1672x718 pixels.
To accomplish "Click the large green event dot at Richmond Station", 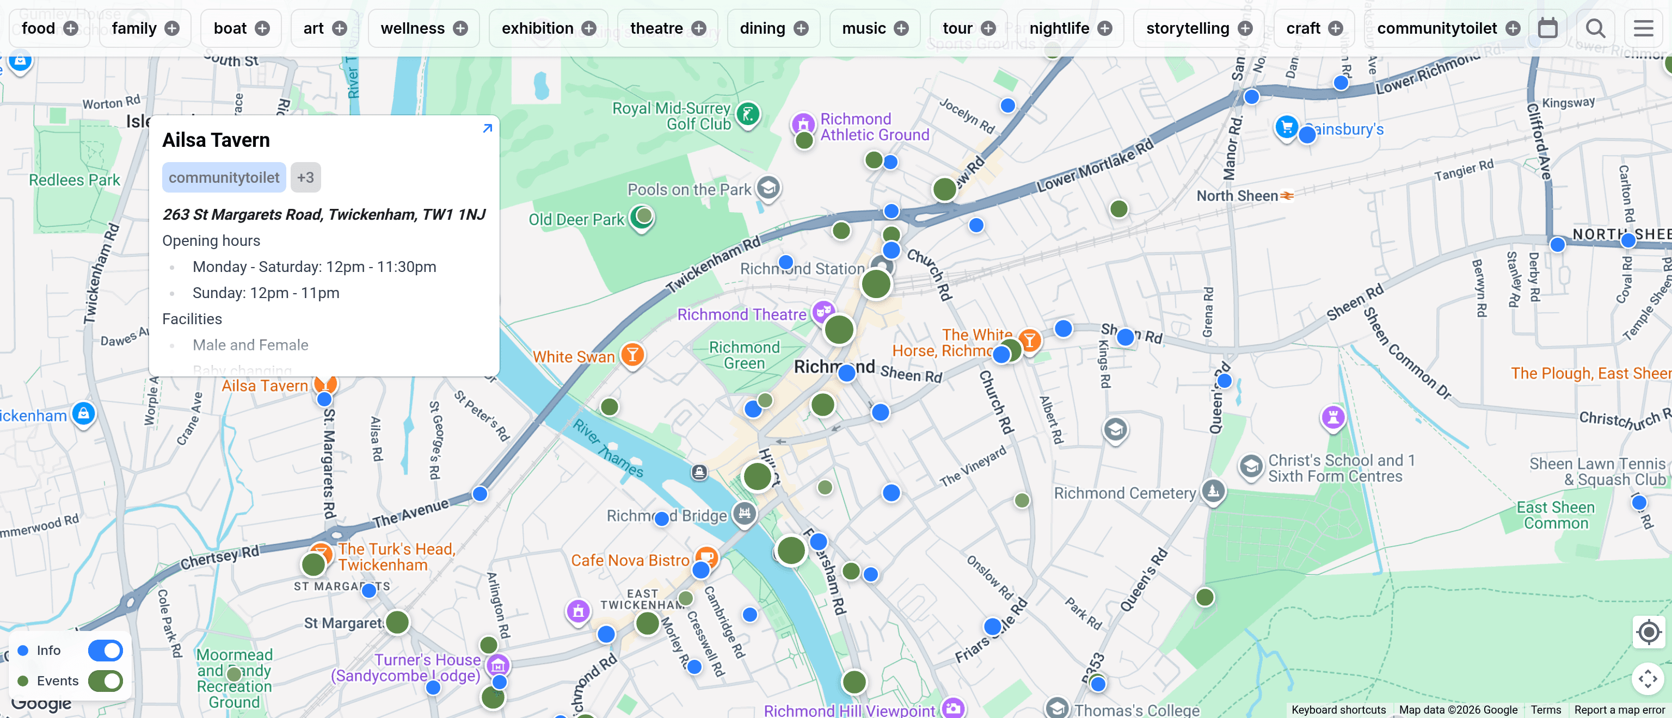I will point(876,284).
